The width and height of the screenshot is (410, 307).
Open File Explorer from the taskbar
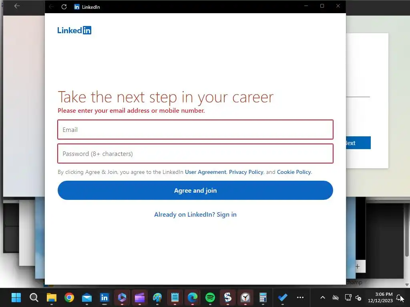coord(52,297)
